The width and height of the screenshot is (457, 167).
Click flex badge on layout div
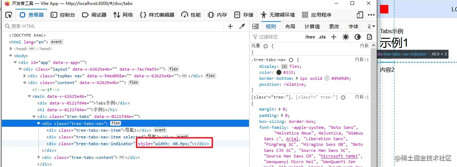point(174,69)
